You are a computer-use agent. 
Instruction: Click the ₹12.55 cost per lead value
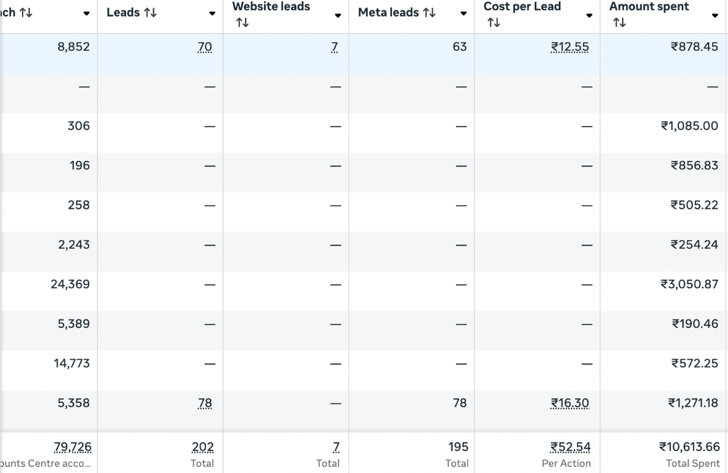tap(570, 47)
